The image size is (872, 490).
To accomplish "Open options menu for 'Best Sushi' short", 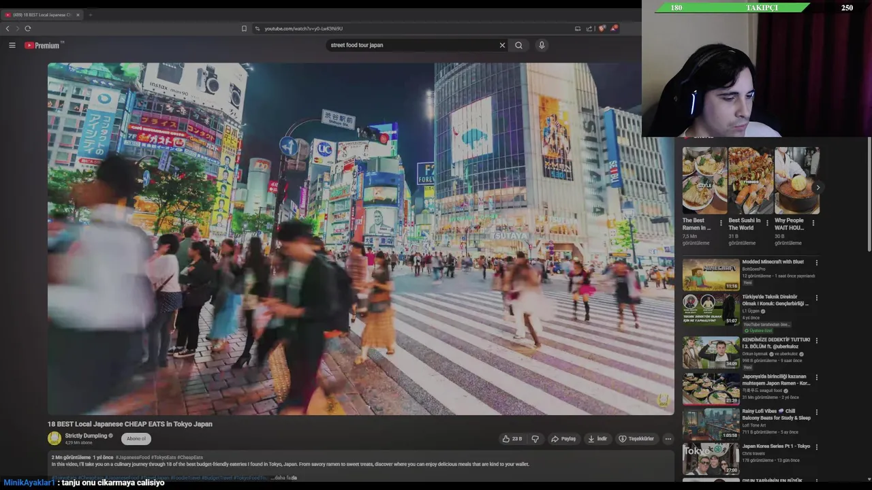I will tap(767, 223).
